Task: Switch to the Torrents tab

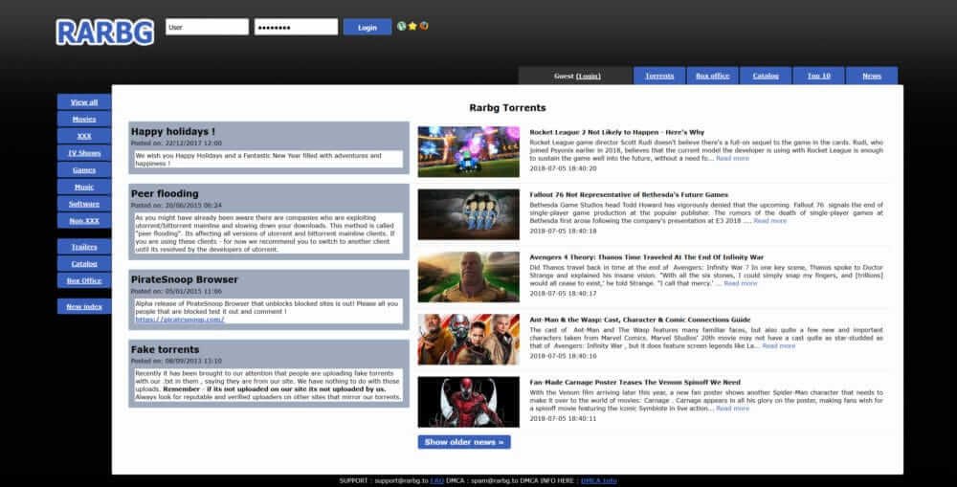Action: pyautogui.click(x=659, y=76)
